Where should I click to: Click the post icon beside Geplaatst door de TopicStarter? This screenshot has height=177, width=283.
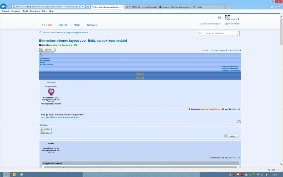pyautogui.click(x=189, y=109)
